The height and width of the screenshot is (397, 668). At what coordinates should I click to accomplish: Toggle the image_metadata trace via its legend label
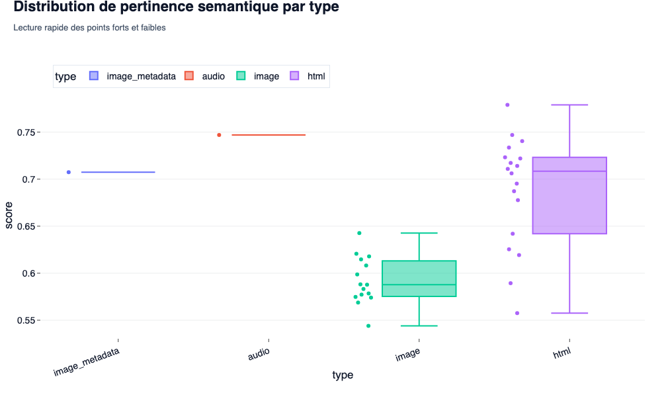141,76
